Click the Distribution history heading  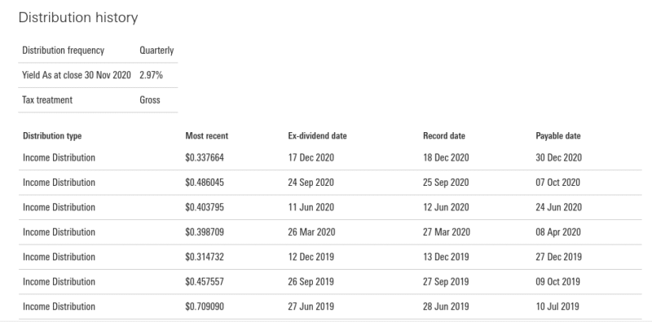[x=78, y=18]
